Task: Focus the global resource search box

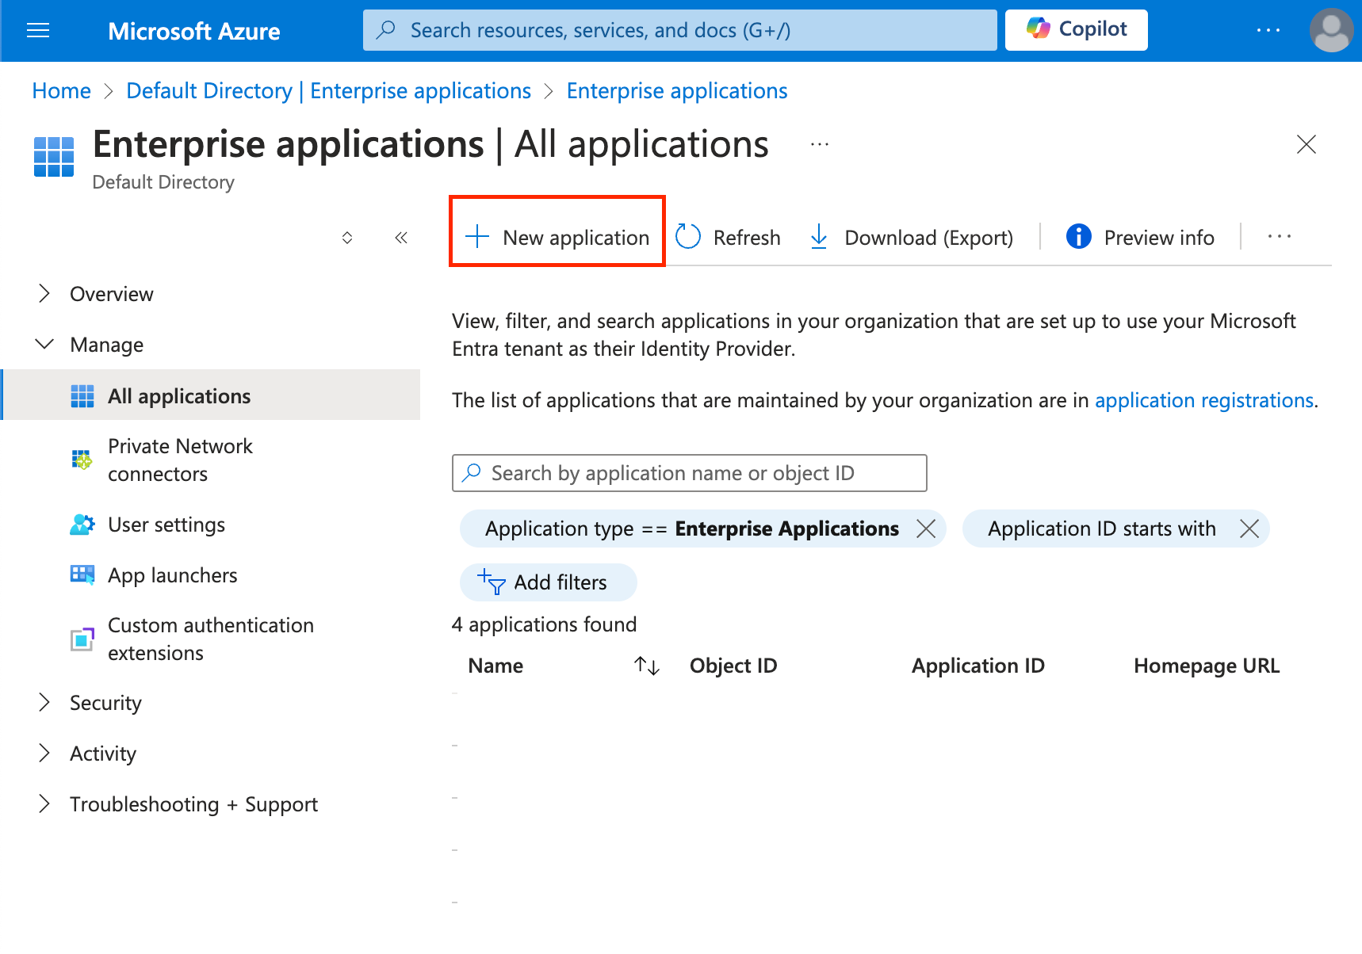Action: pyautogui.click(x=679, y=30)
